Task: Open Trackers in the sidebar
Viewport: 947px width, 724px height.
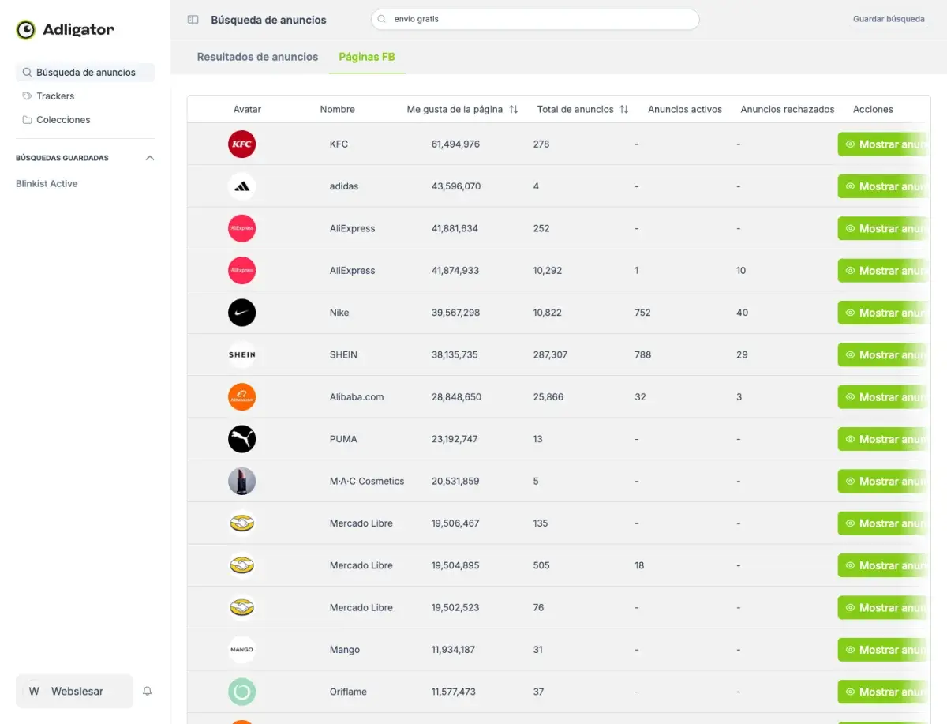Action: (x=55, y=96)
